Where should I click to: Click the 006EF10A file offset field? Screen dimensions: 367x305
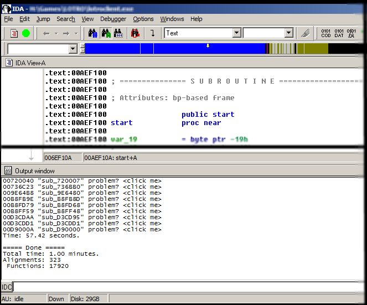(x=63, y=158)
